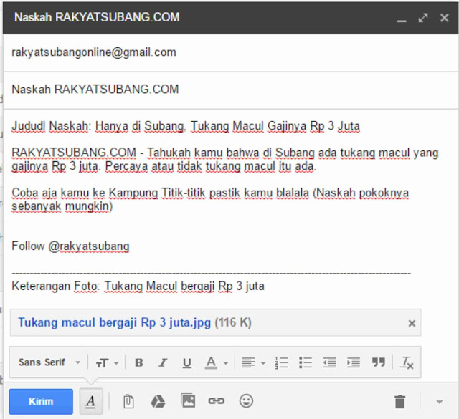Click the Kirim send button
The image size is (459, 419).
(41, 401)
